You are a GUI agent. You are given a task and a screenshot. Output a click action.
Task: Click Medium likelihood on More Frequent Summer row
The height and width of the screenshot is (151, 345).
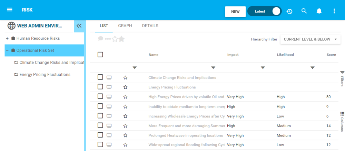click(x=284, y=126)
